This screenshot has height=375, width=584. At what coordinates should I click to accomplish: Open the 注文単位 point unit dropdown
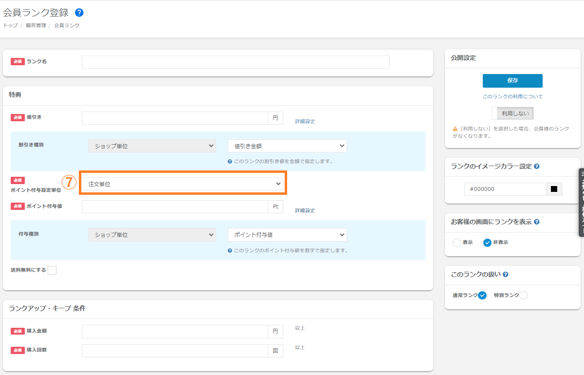pyautogui.click(x=183, y=184)
